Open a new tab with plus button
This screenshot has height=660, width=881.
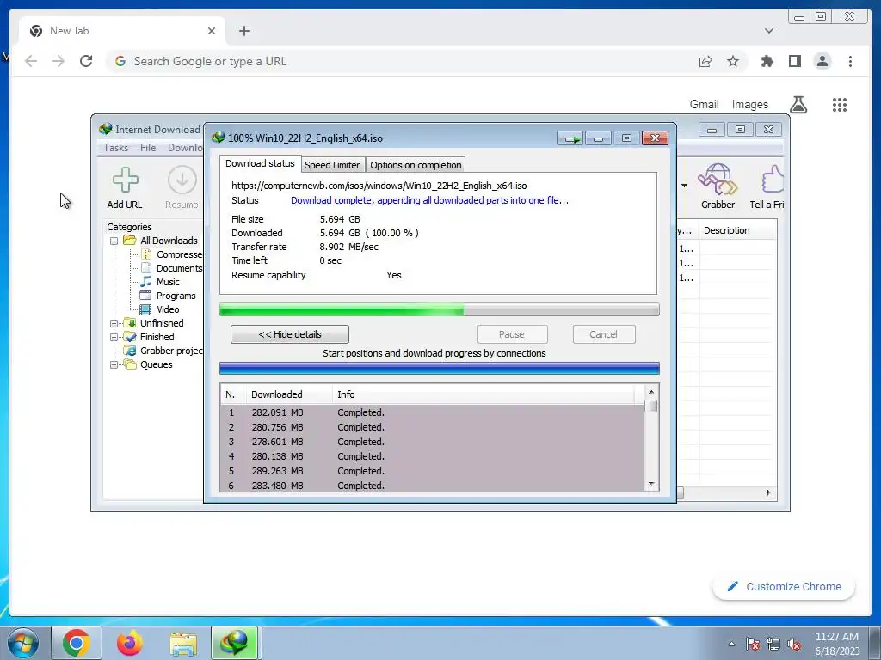243,31
